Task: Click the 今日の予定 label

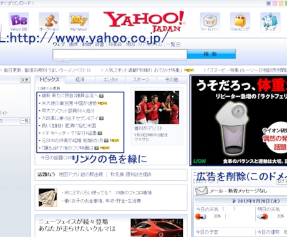Action: point(207,232)
